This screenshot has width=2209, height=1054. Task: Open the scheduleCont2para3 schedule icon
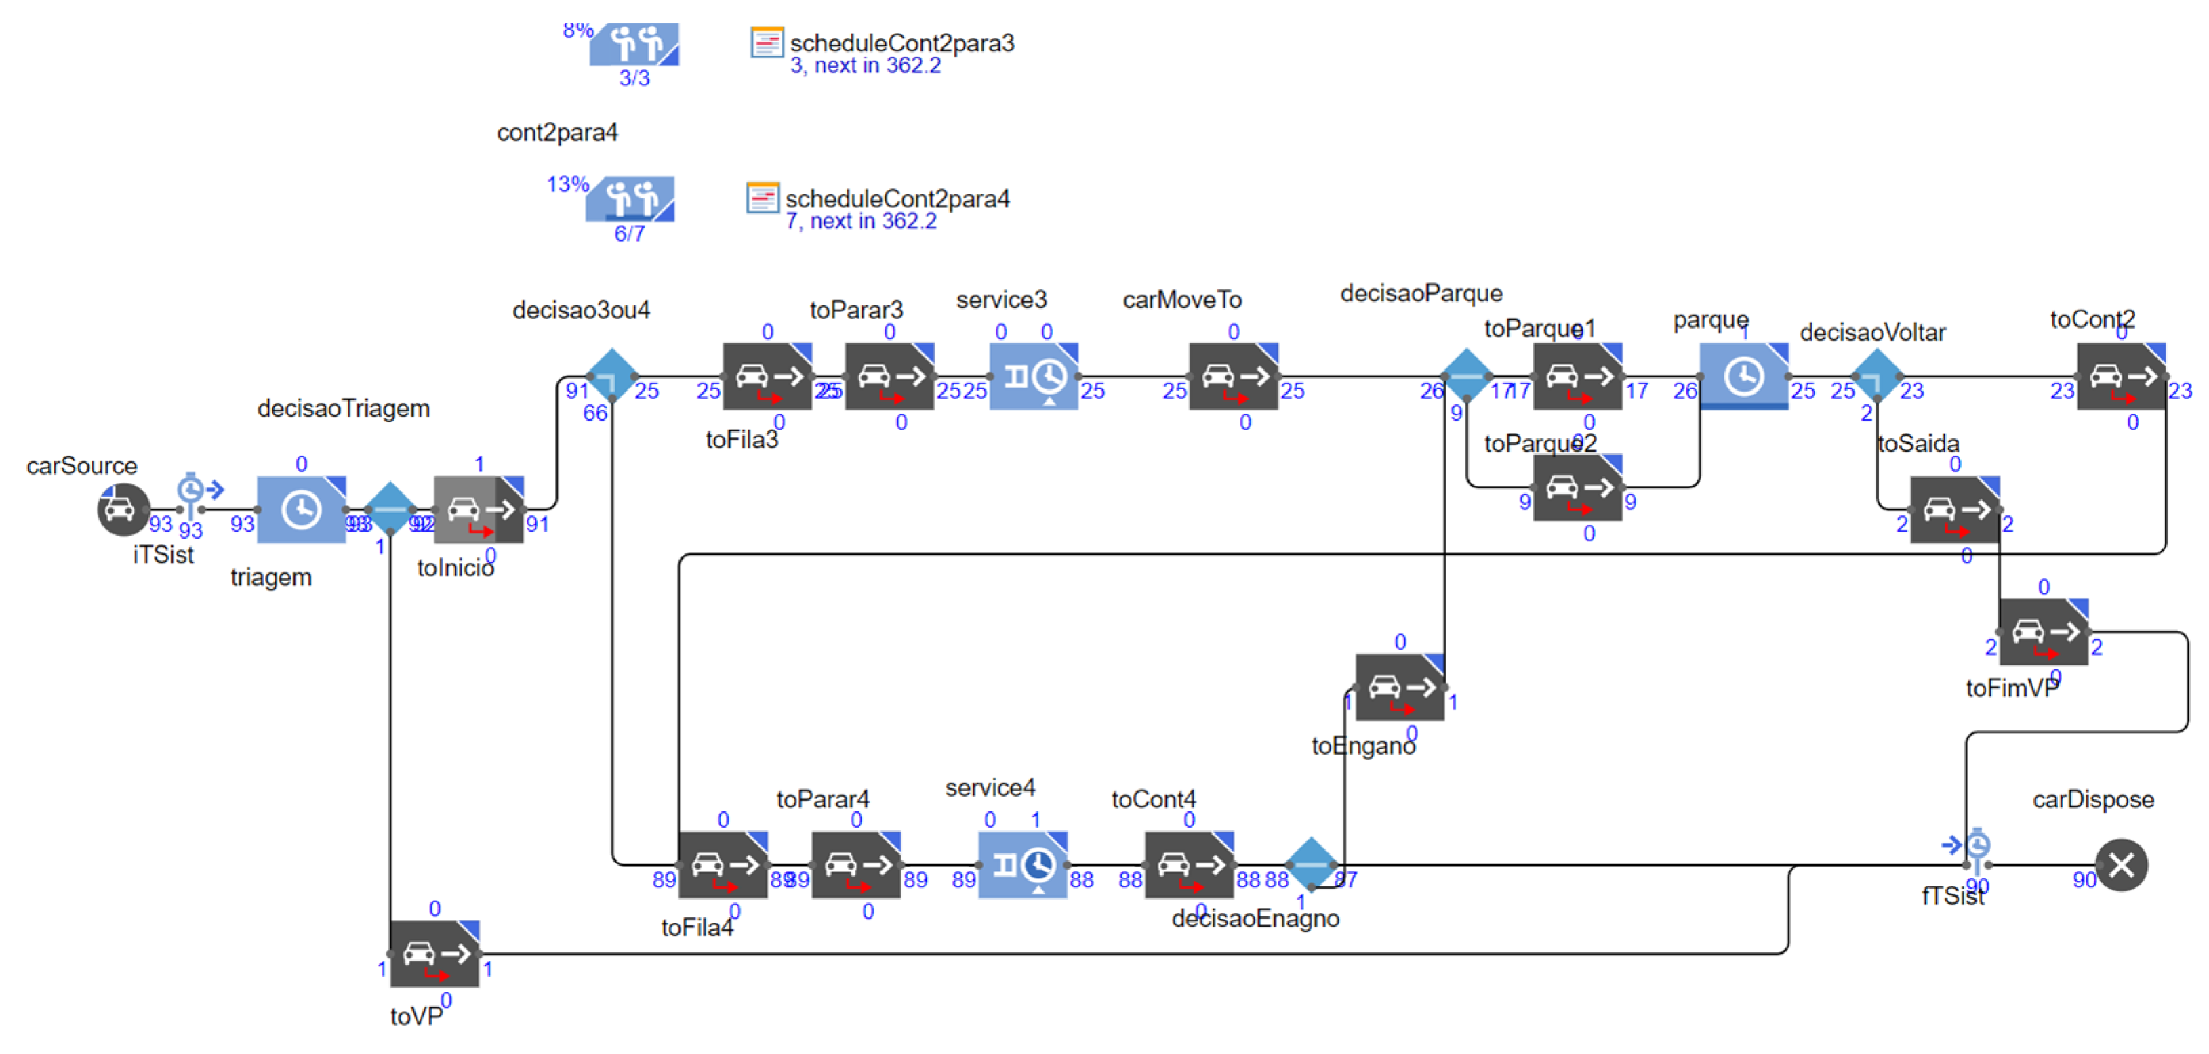coord(767,42)
